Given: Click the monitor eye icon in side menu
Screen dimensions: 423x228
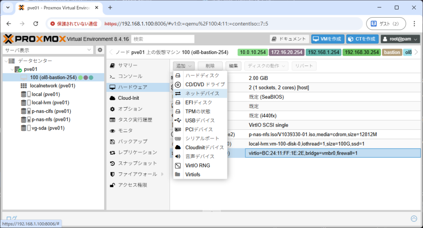Looking at the screenshot, I should [112, 131].
